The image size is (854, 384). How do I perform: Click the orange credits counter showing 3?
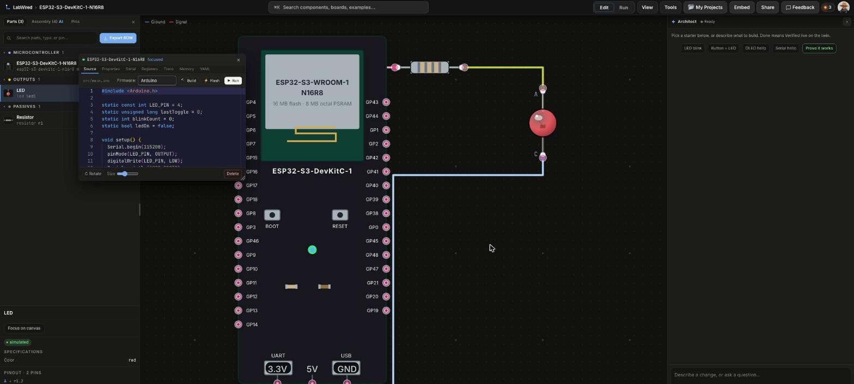coord(827,7)
